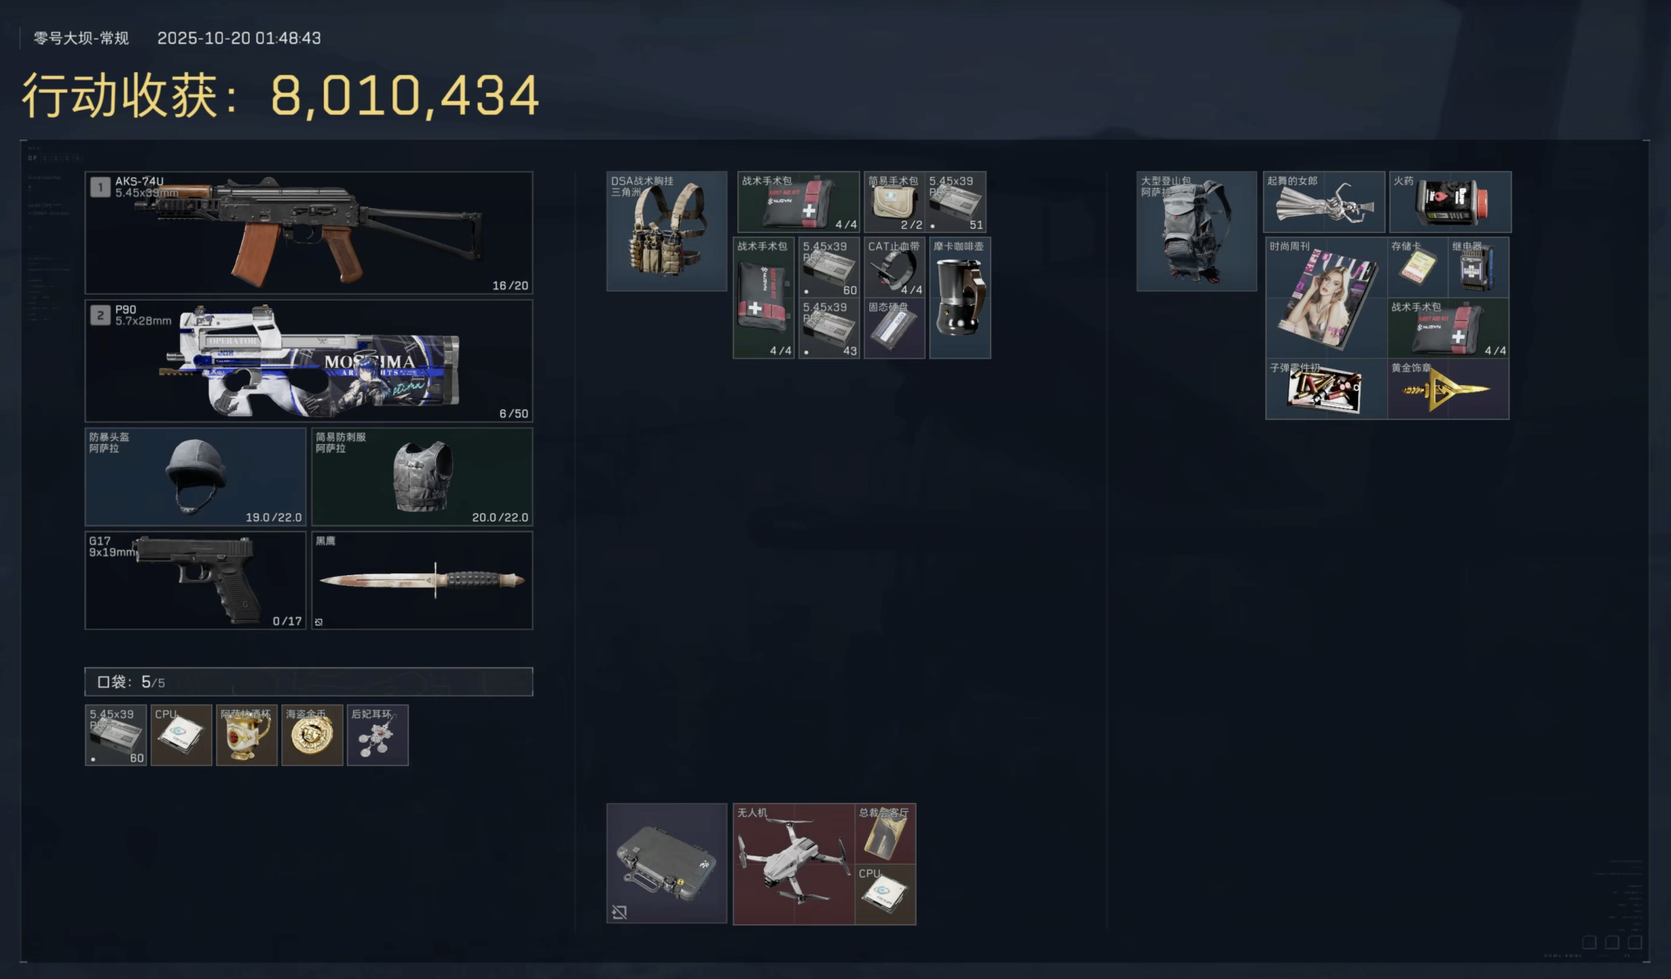The height and width of the screenshot is (979, 1671).
Task: Select the CAT止血带 tourniquet item
Action: point(894,267)
